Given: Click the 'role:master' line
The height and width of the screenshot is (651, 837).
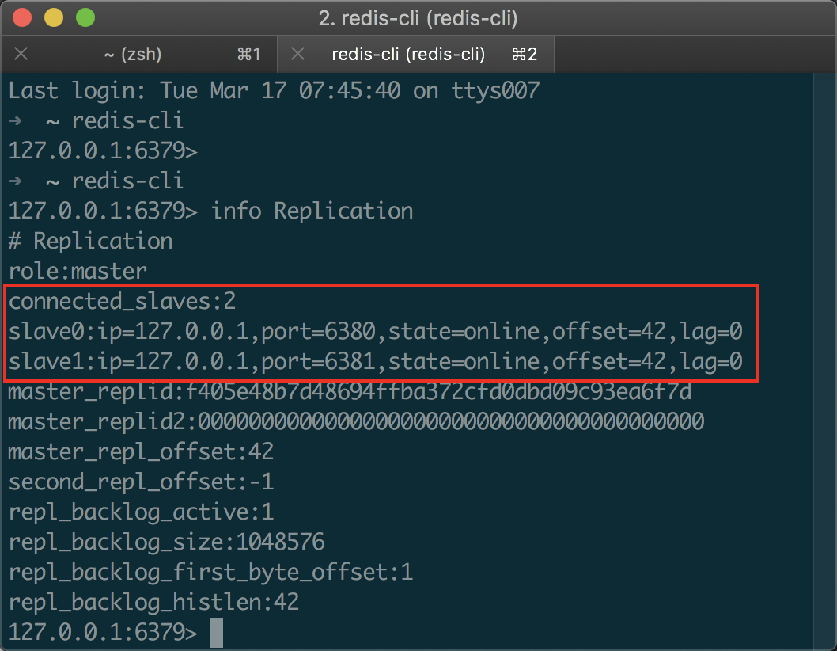Looking at the screenshot, I should click(x=78, y=271).
